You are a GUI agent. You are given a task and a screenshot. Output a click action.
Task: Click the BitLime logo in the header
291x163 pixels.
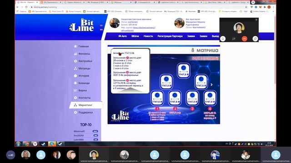[x=82, y=25]
